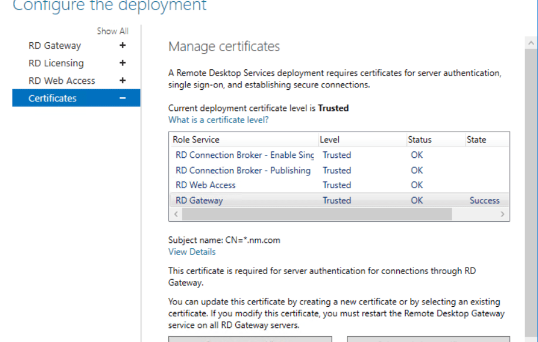This screenshot has height=342, width=538.
Task: Sort by the Level column header
Action: 329,140
